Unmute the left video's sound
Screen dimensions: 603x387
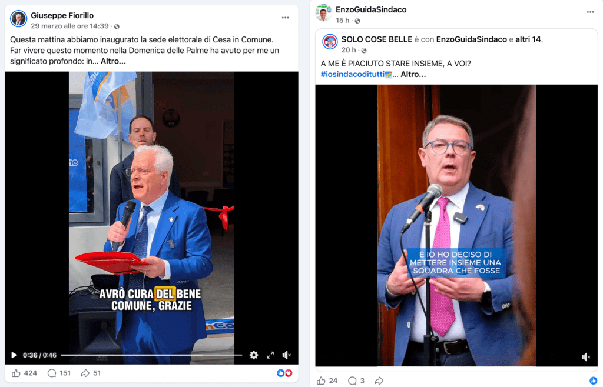287,355
